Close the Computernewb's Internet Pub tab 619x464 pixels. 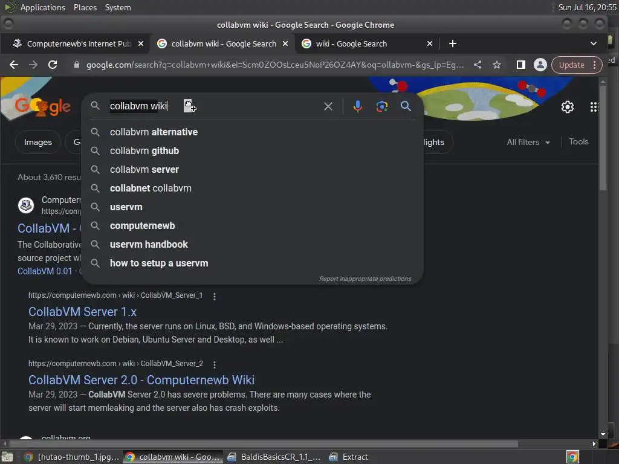point(140,43)
